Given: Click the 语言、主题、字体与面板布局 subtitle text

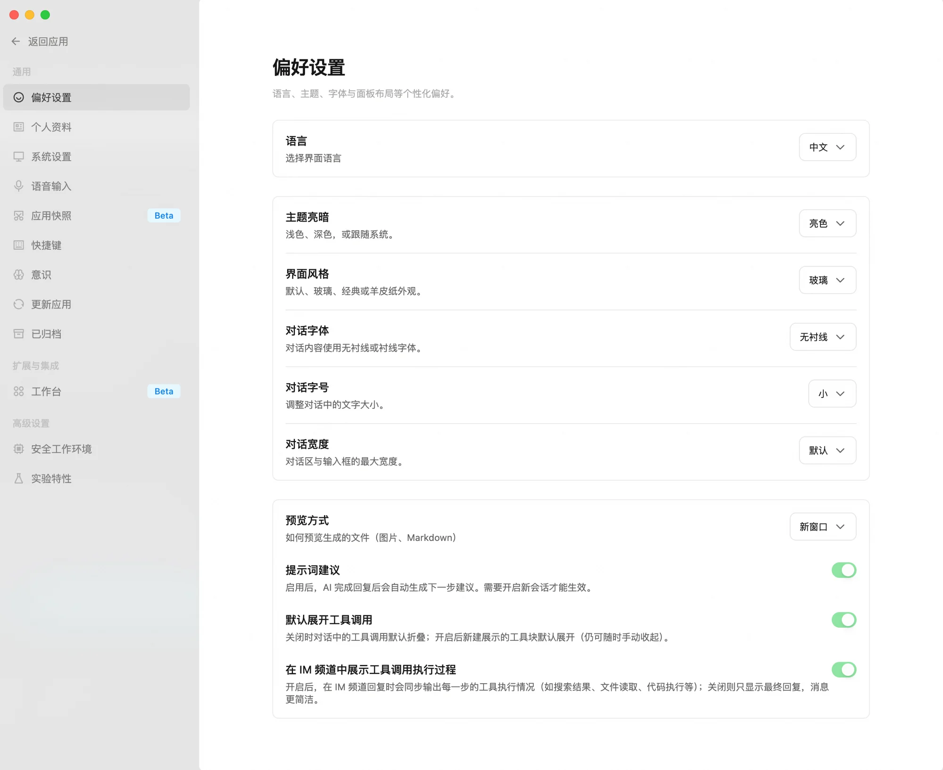Looking at the screenshot, I should point(364,94).
